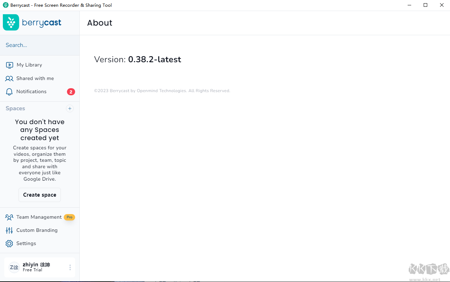Click the zhiyin user avatar

click(x=14, y=267)
